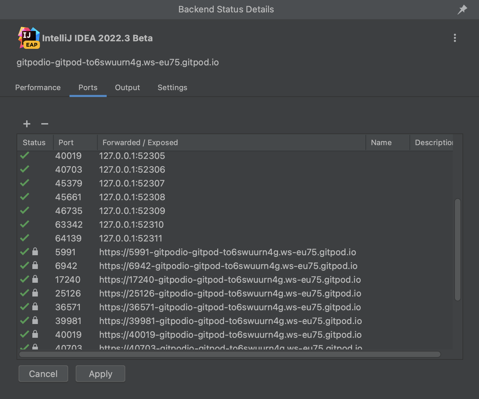Click the lock icon on port 36571 row
This screenshot has height=399, width=479.
[35, 306]
